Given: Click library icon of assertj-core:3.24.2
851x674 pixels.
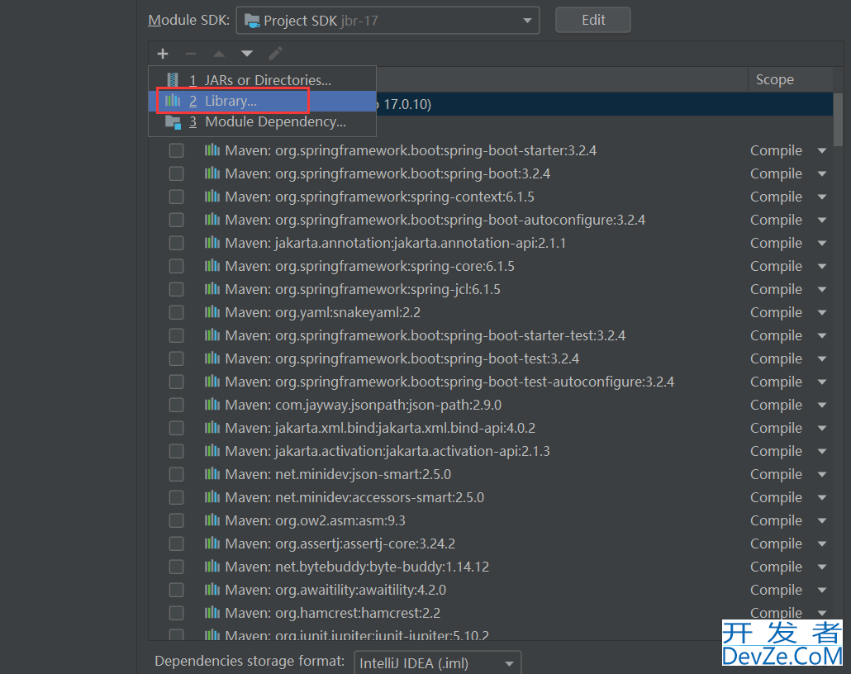Looking at the screenshot, I should click(x=212, y=543).
